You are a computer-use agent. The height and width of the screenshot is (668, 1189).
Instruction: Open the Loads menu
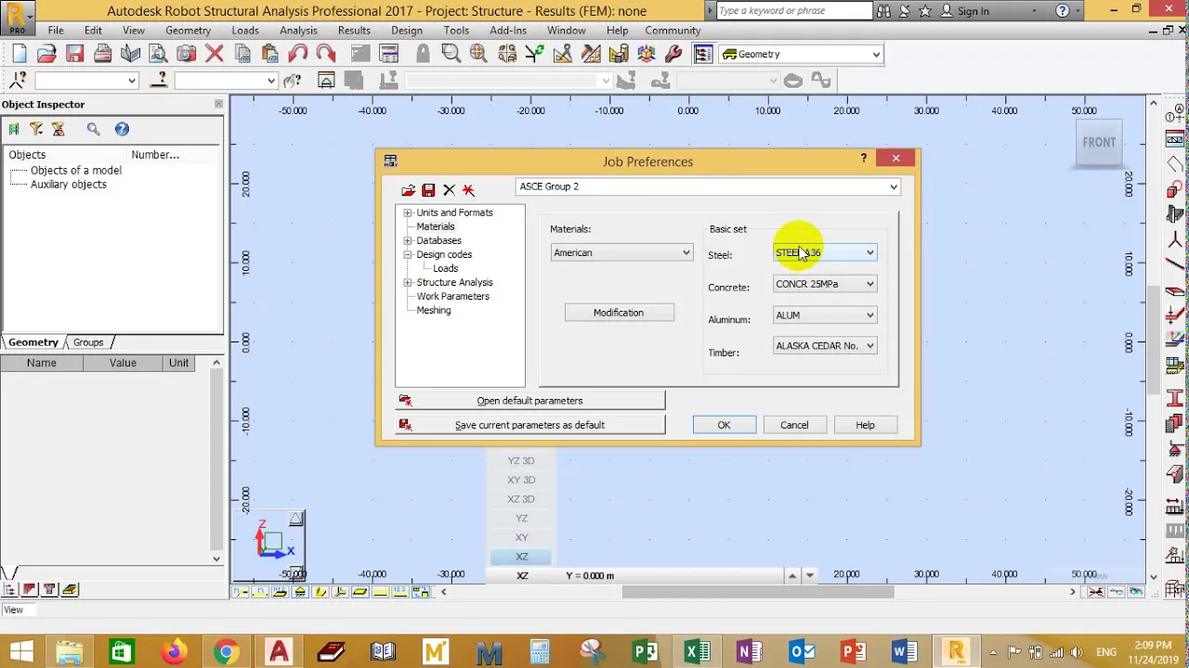pos(245,30)
